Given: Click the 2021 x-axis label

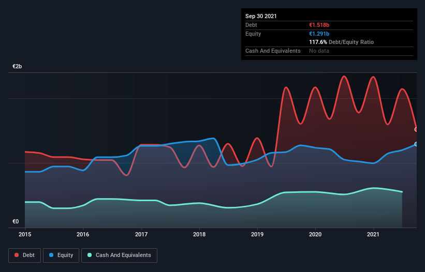Looking at the screenshot, I should pyautogui.click(x=373, y=234).
